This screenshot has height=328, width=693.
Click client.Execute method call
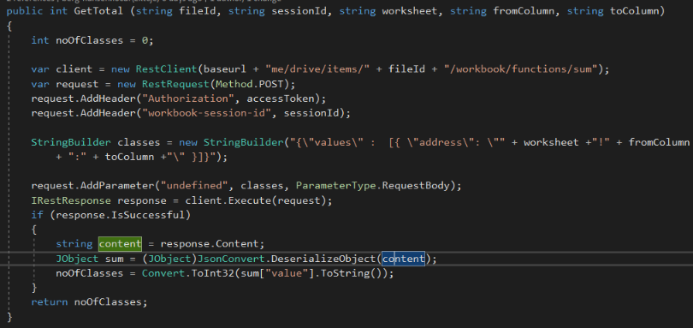click(228, 200)
